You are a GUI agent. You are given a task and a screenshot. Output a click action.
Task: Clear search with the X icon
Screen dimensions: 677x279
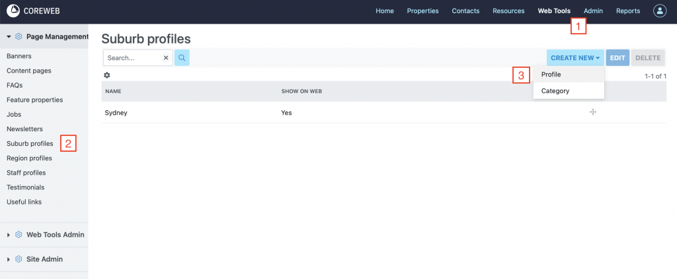pyautogui.click(x=166, y=58)
